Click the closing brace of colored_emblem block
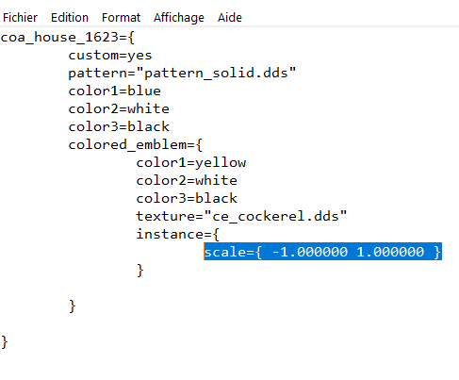This screenshot has height=380, width=459. tap(73, 306)
